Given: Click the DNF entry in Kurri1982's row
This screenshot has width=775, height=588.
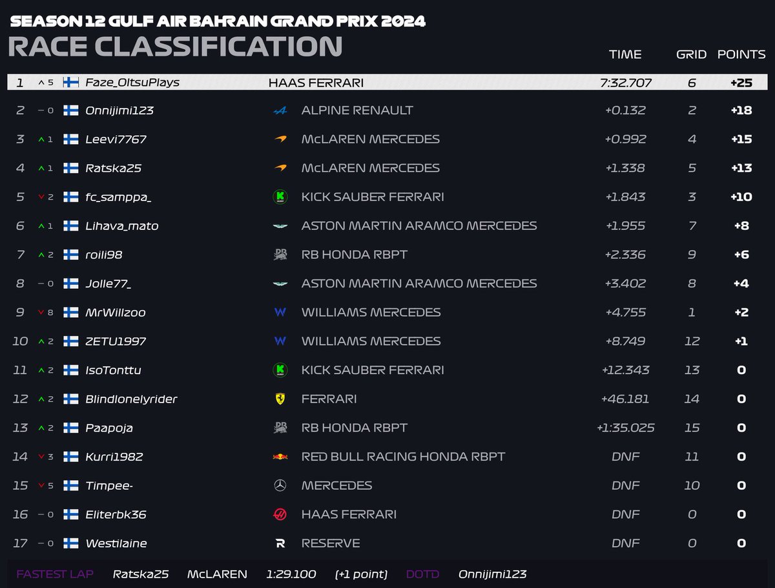Looking at the screenshot, I should click(625, 457).
